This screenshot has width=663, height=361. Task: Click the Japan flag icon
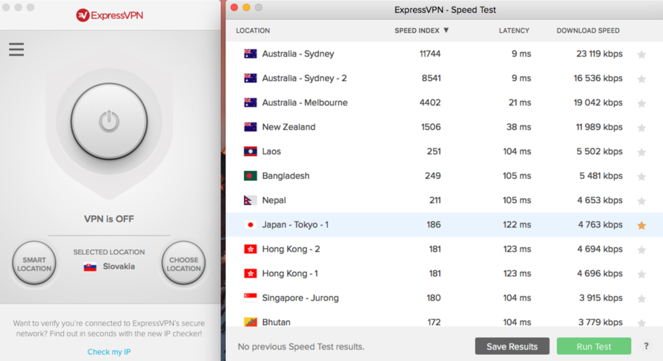coord(250,224)
